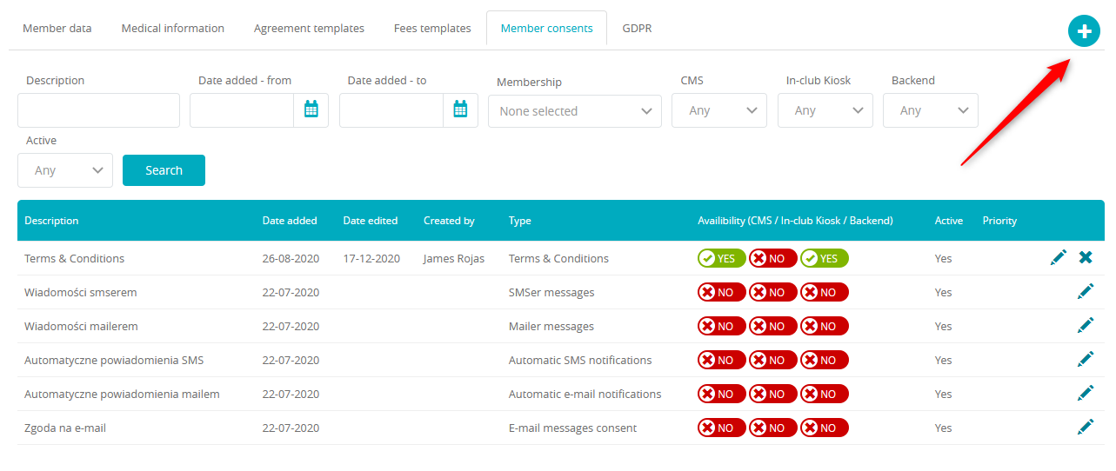Switch to the GDPR tab

[637, 29]
